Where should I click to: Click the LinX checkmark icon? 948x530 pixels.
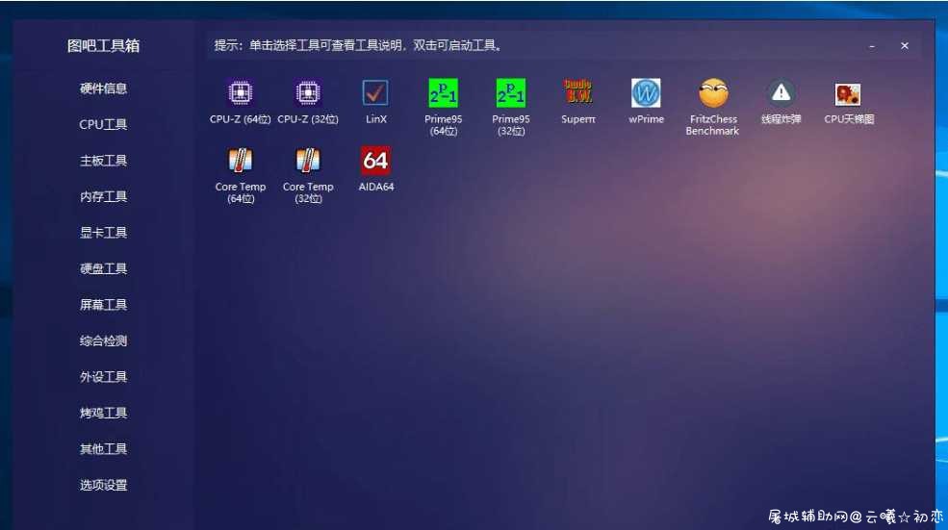[375, 93]
